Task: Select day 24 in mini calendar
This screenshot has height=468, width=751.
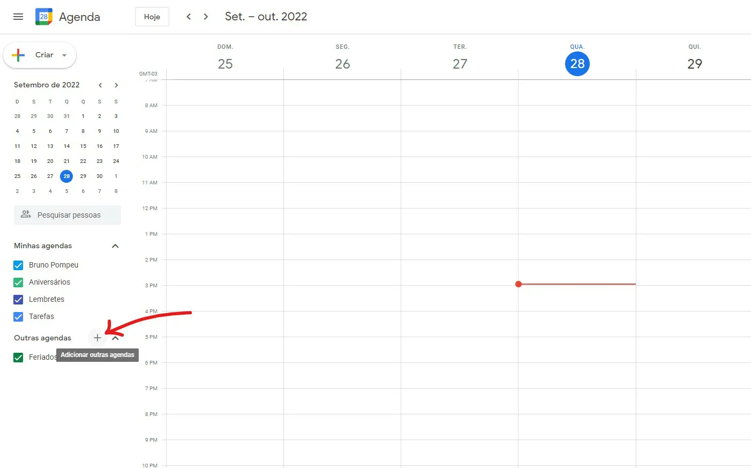Action: [x=116, y=161]
